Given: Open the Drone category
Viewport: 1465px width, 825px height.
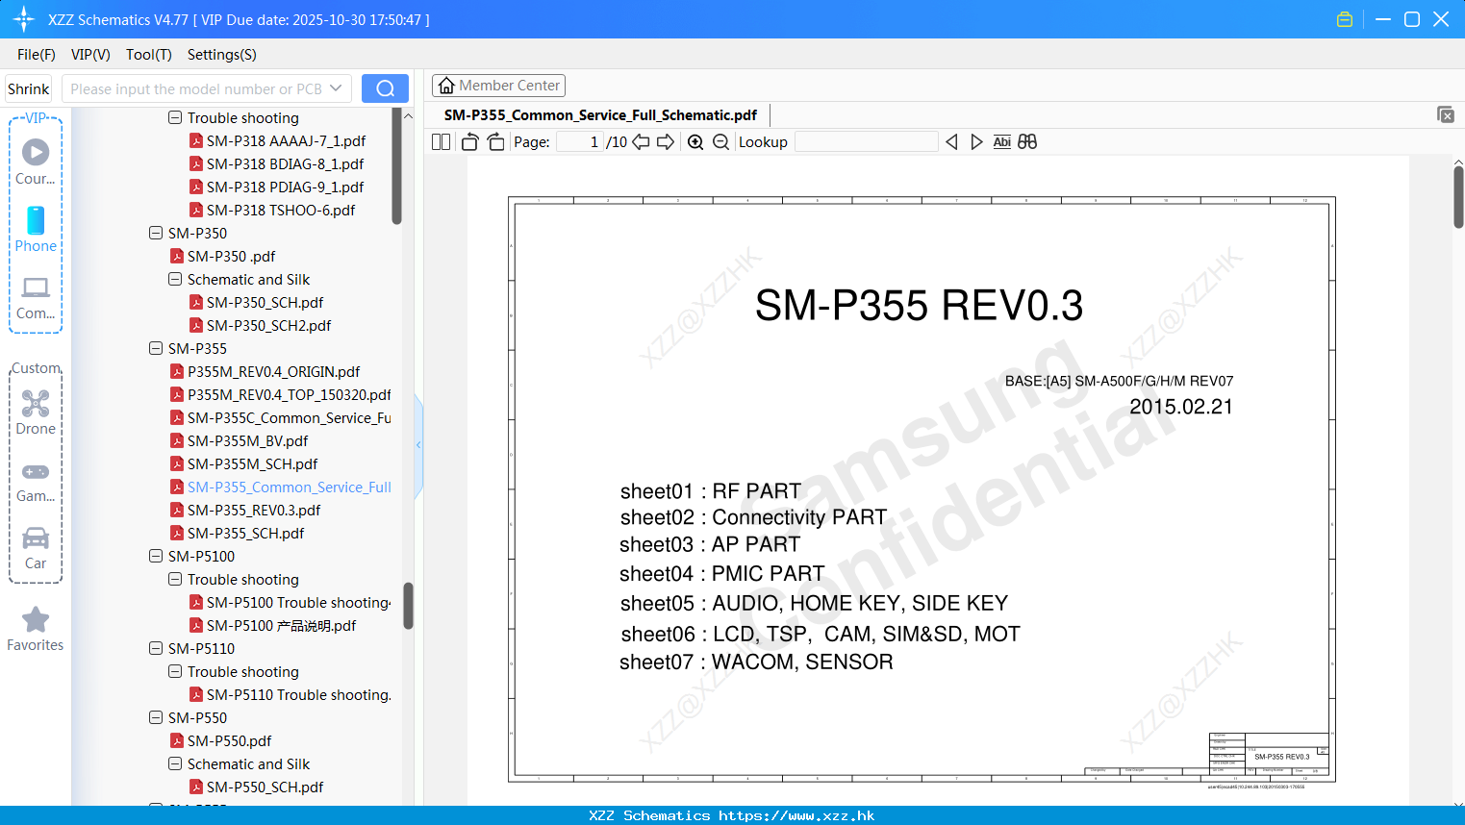Looking at the screenshot, I should pyautogui.click(x=36, y=412).
